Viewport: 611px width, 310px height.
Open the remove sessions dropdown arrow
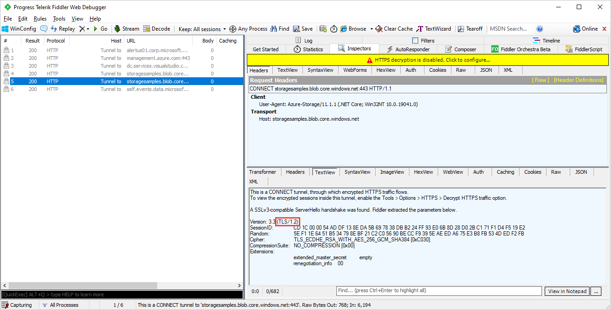[88, 28]
